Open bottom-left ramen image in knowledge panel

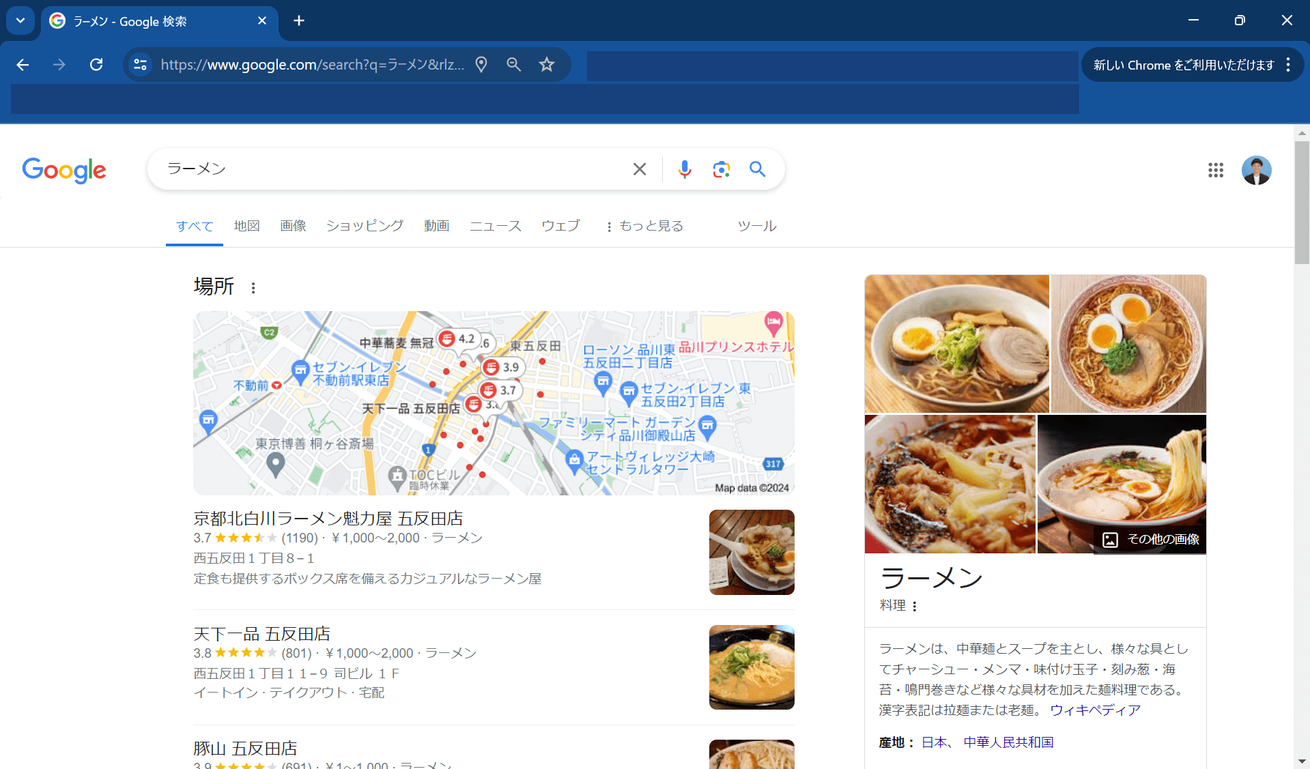coord(950,484)
